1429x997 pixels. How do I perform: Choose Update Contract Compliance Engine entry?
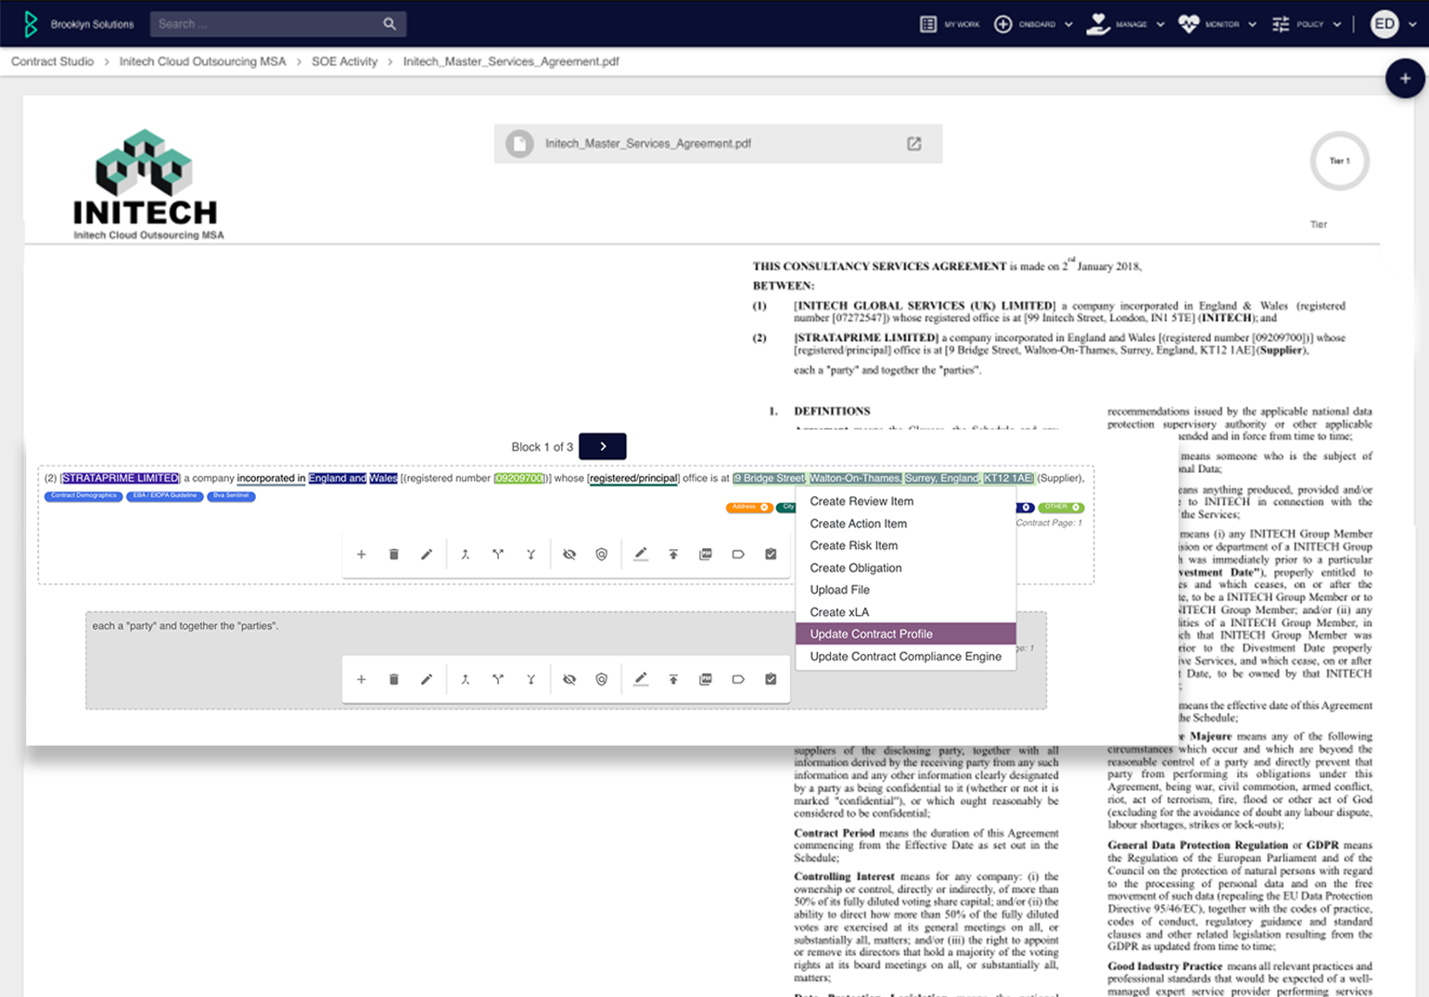[905, 657]
